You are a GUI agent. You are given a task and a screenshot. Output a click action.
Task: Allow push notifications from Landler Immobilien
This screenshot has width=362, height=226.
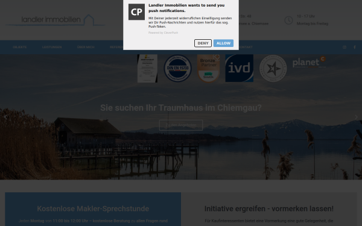(223, 43)
